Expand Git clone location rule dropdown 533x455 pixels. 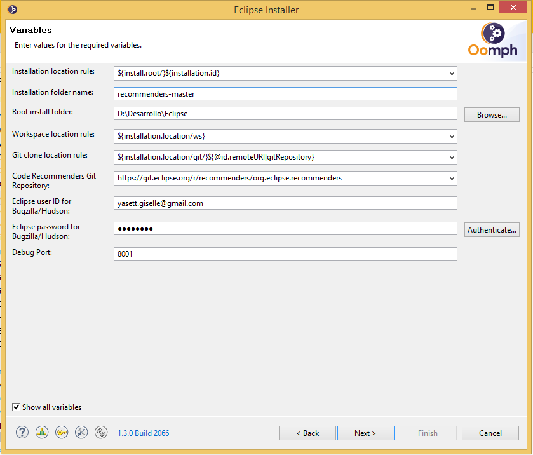[452, 158]
